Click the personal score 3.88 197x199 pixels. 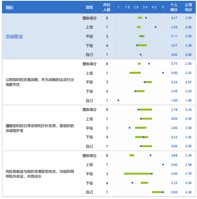[x=174, y=155]
